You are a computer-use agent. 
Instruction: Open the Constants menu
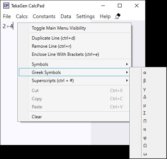tap(44, 16)
